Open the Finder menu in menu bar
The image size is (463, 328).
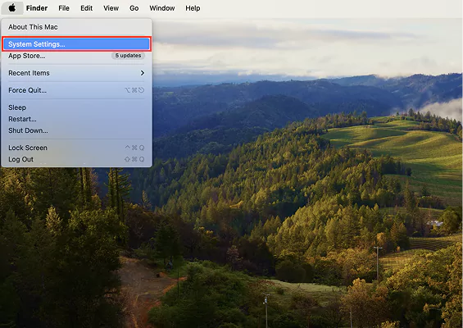[37, 8]
